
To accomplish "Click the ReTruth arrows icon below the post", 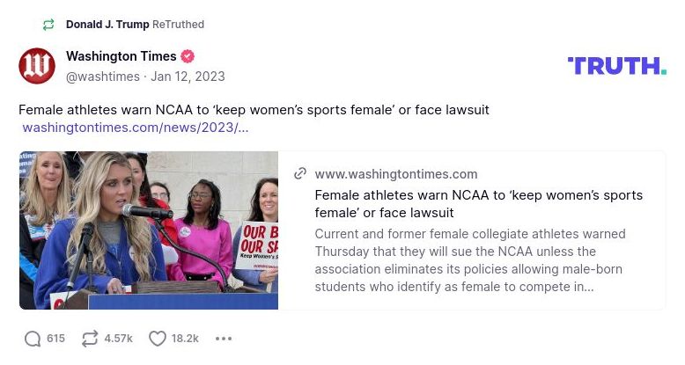I will click(90, 339).
